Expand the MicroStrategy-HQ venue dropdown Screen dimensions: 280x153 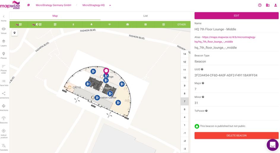click(110, 5)
